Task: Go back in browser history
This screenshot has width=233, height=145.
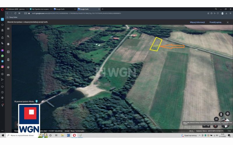Action: coord(7,13)
